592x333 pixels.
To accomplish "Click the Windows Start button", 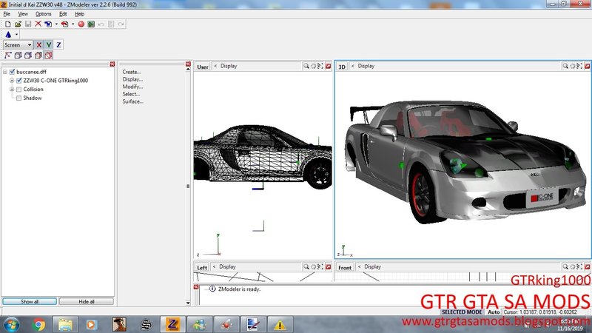I will (x=11, y=325).
